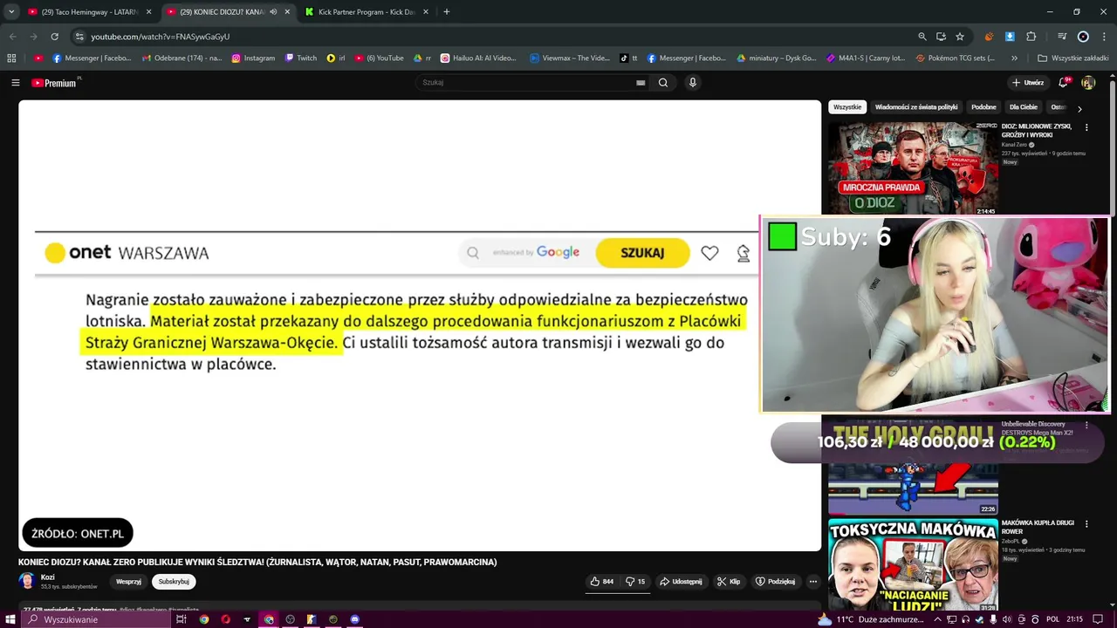The image size is (1117, 628).
Task: Click Subskrybuj to subscribe to Kozi
Action: (174, 582)
